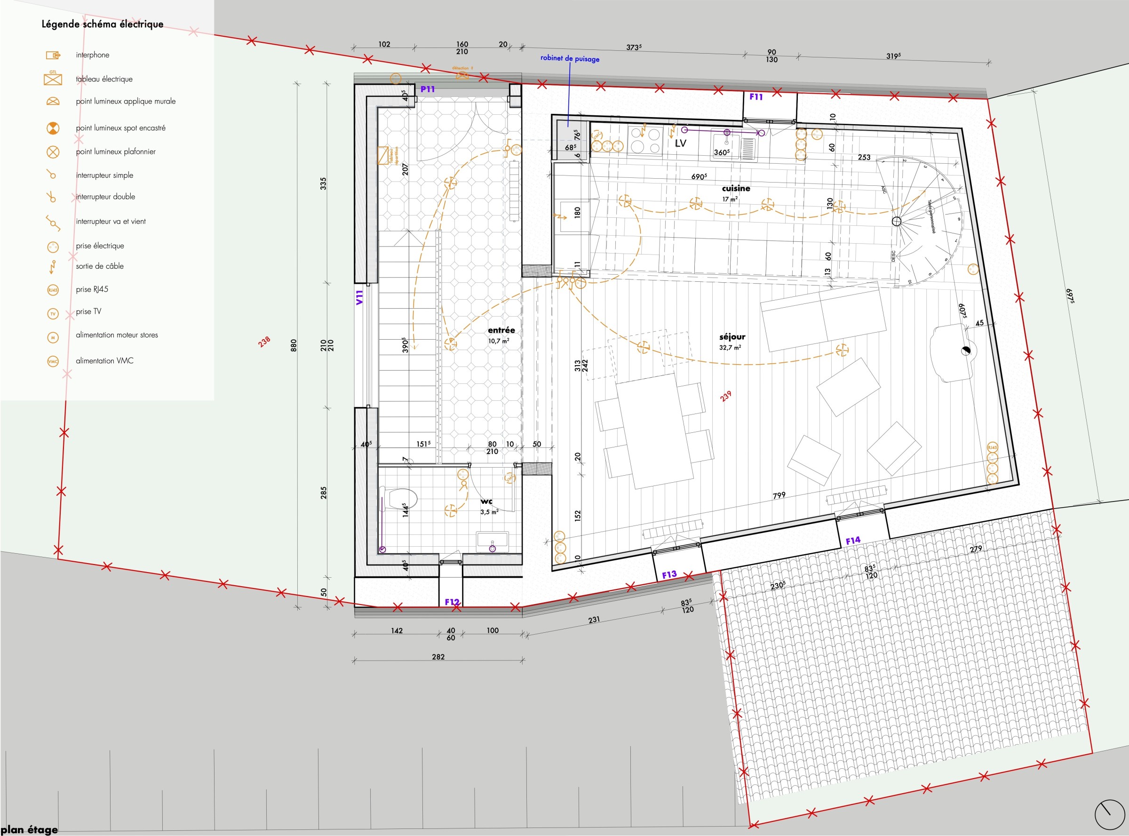1129x836 pixels.
Task: Click the spot encastré legend icon
Action: pyautogui.click(x=53, y=128)
